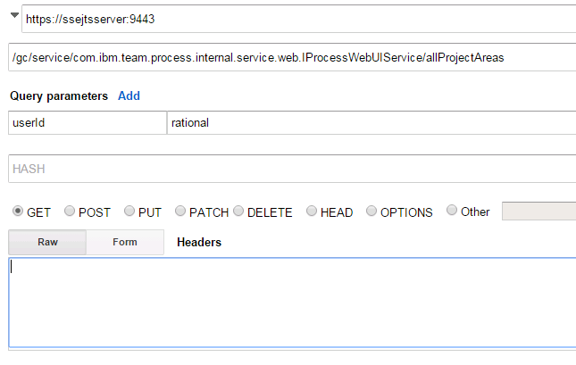The height and width of the screenshot is (365, 576).
Task: Select the Other method radio button
Action: [x=451, y=212]
